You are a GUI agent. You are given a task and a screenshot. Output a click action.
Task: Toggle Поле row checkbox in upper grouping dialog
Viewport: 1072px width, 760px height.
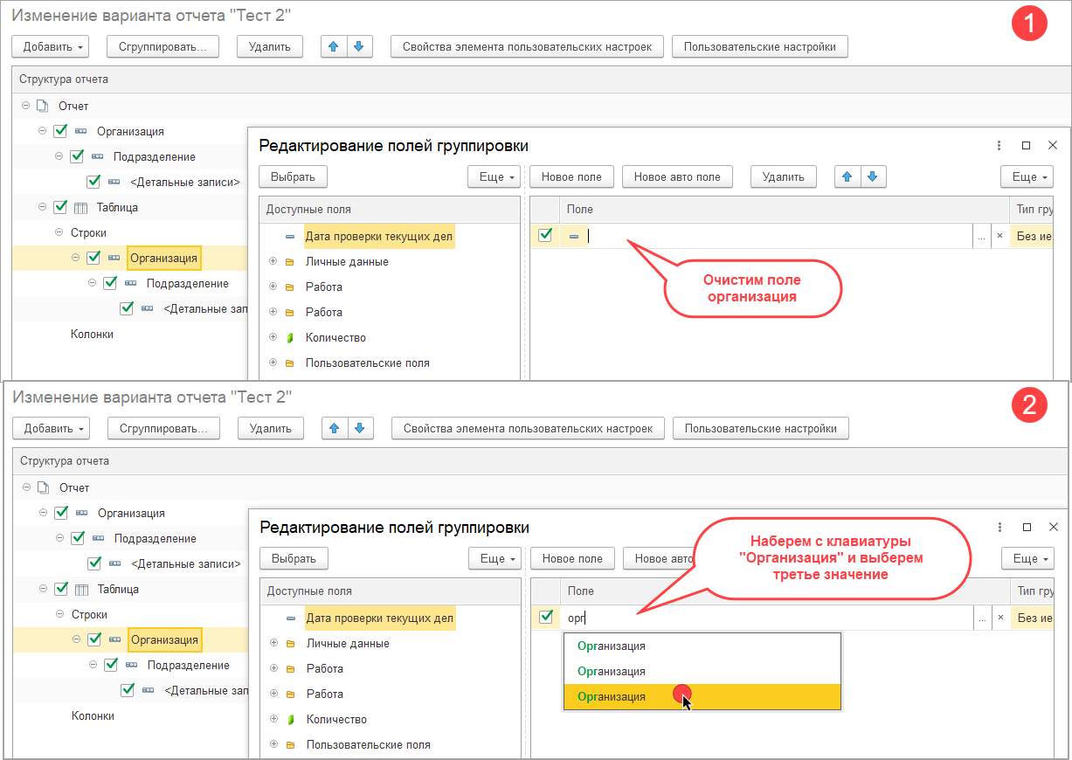[545, 235]
